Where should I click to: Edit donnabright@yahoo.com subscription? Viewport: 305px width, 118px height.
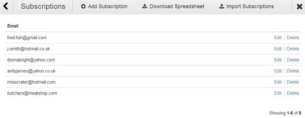[278, 60]
